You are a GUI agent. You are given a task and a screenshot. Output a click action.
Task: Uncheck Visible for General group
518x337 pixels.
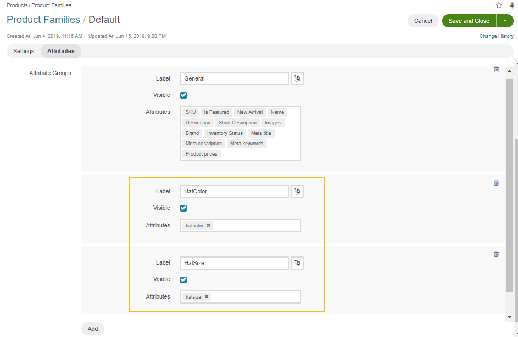pos(183,95)
